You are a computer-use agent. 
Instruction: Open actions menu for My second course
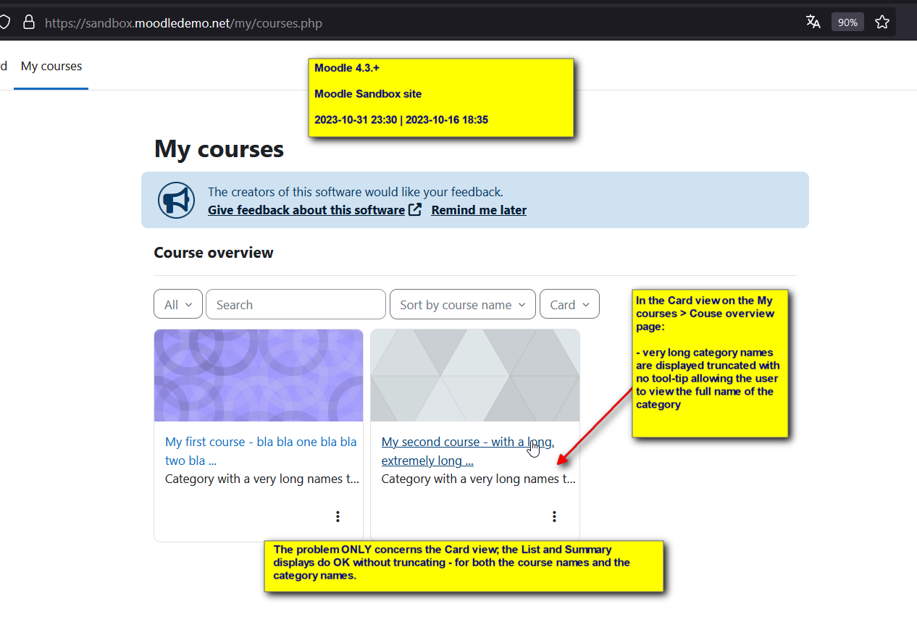pos(554,516)
